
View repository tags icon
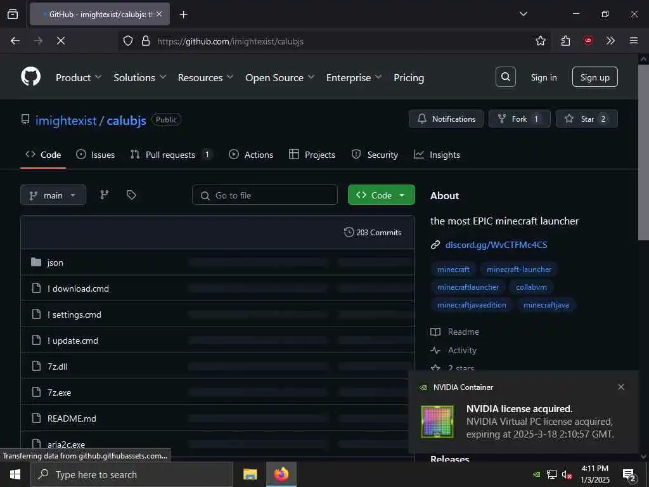point(131,195)
